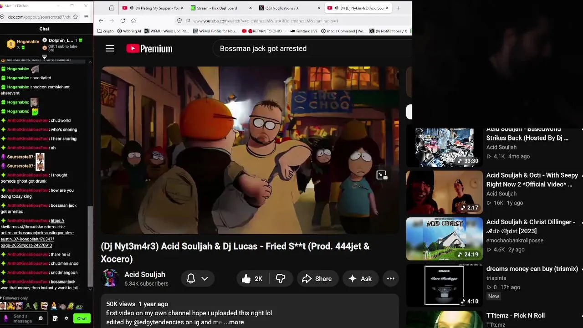Switch to Stream - Kick Dashboard tab

221,8
